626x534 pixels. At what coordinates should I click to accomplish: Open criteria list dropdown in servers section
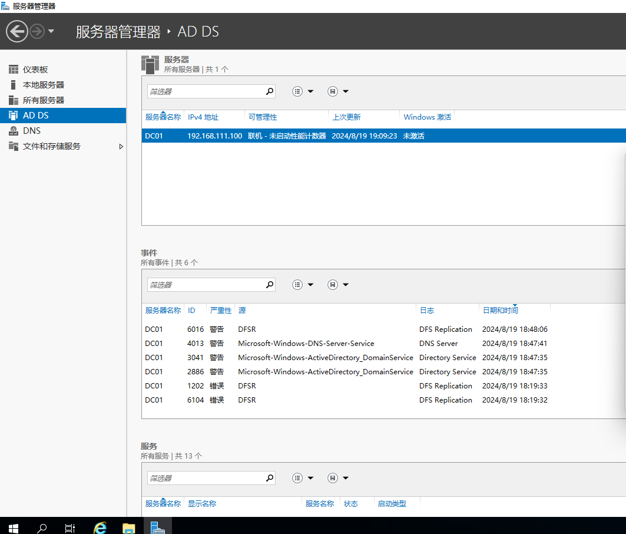coord(303,91)
